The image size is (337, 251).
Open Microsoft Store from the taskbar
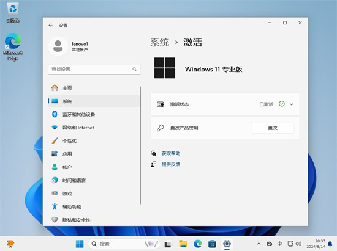pyautogui.click(x=212, y=244)
